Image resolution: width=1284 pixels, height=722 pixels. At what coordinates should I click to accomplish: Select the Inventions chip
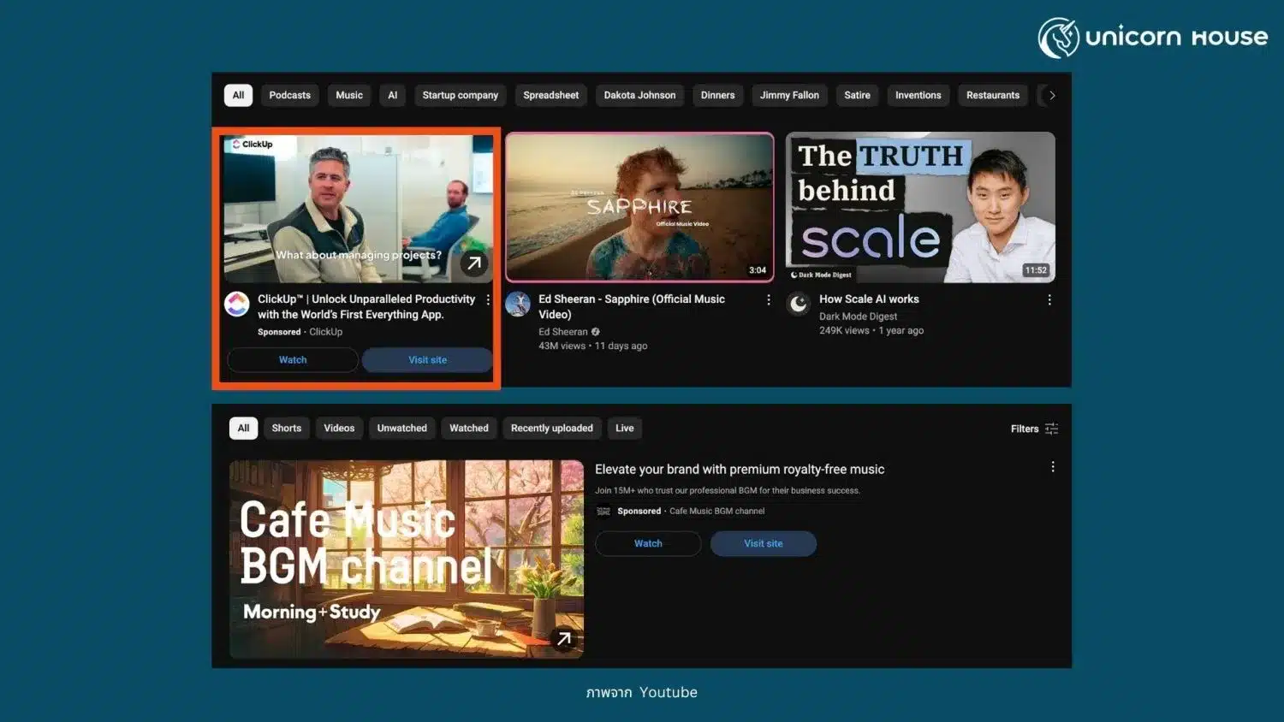click(918, 95)
